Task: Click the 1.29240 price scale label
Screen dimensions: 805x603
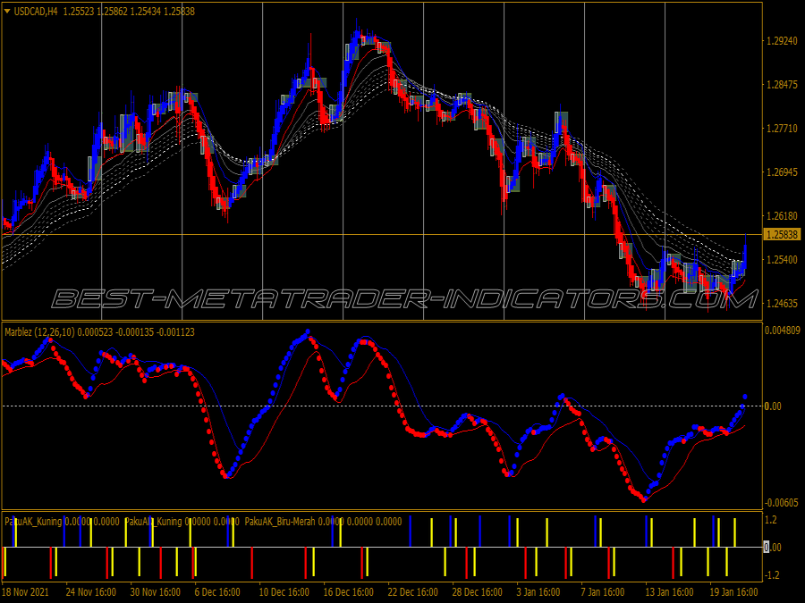Action: coord(782,41)
